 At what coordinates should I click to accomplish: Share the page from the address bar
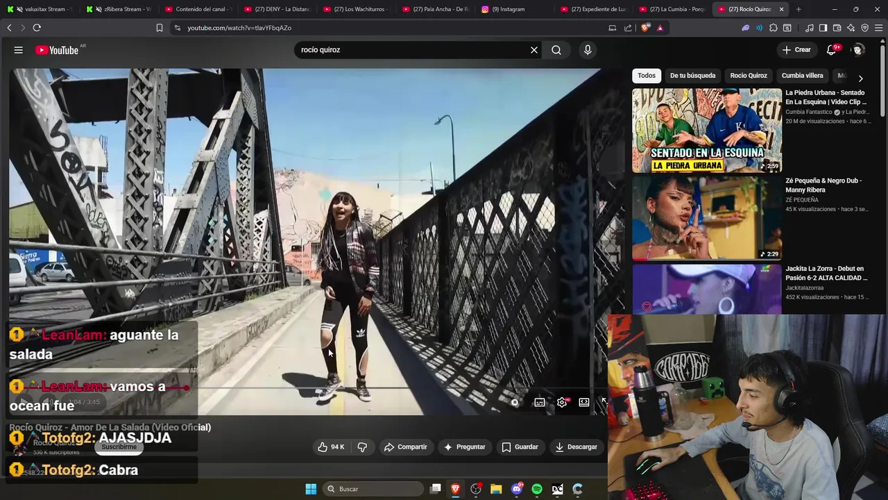pos(628,28)
